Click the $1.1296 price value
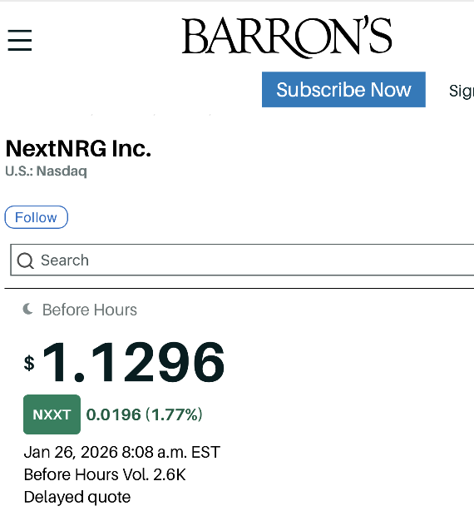 click(x=124, y=362)
